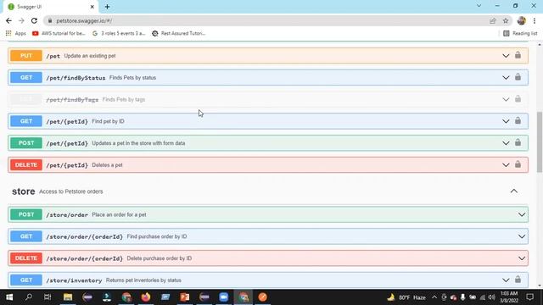Click the lock icon on GET /pet/{petId} row

click(518, 120)
